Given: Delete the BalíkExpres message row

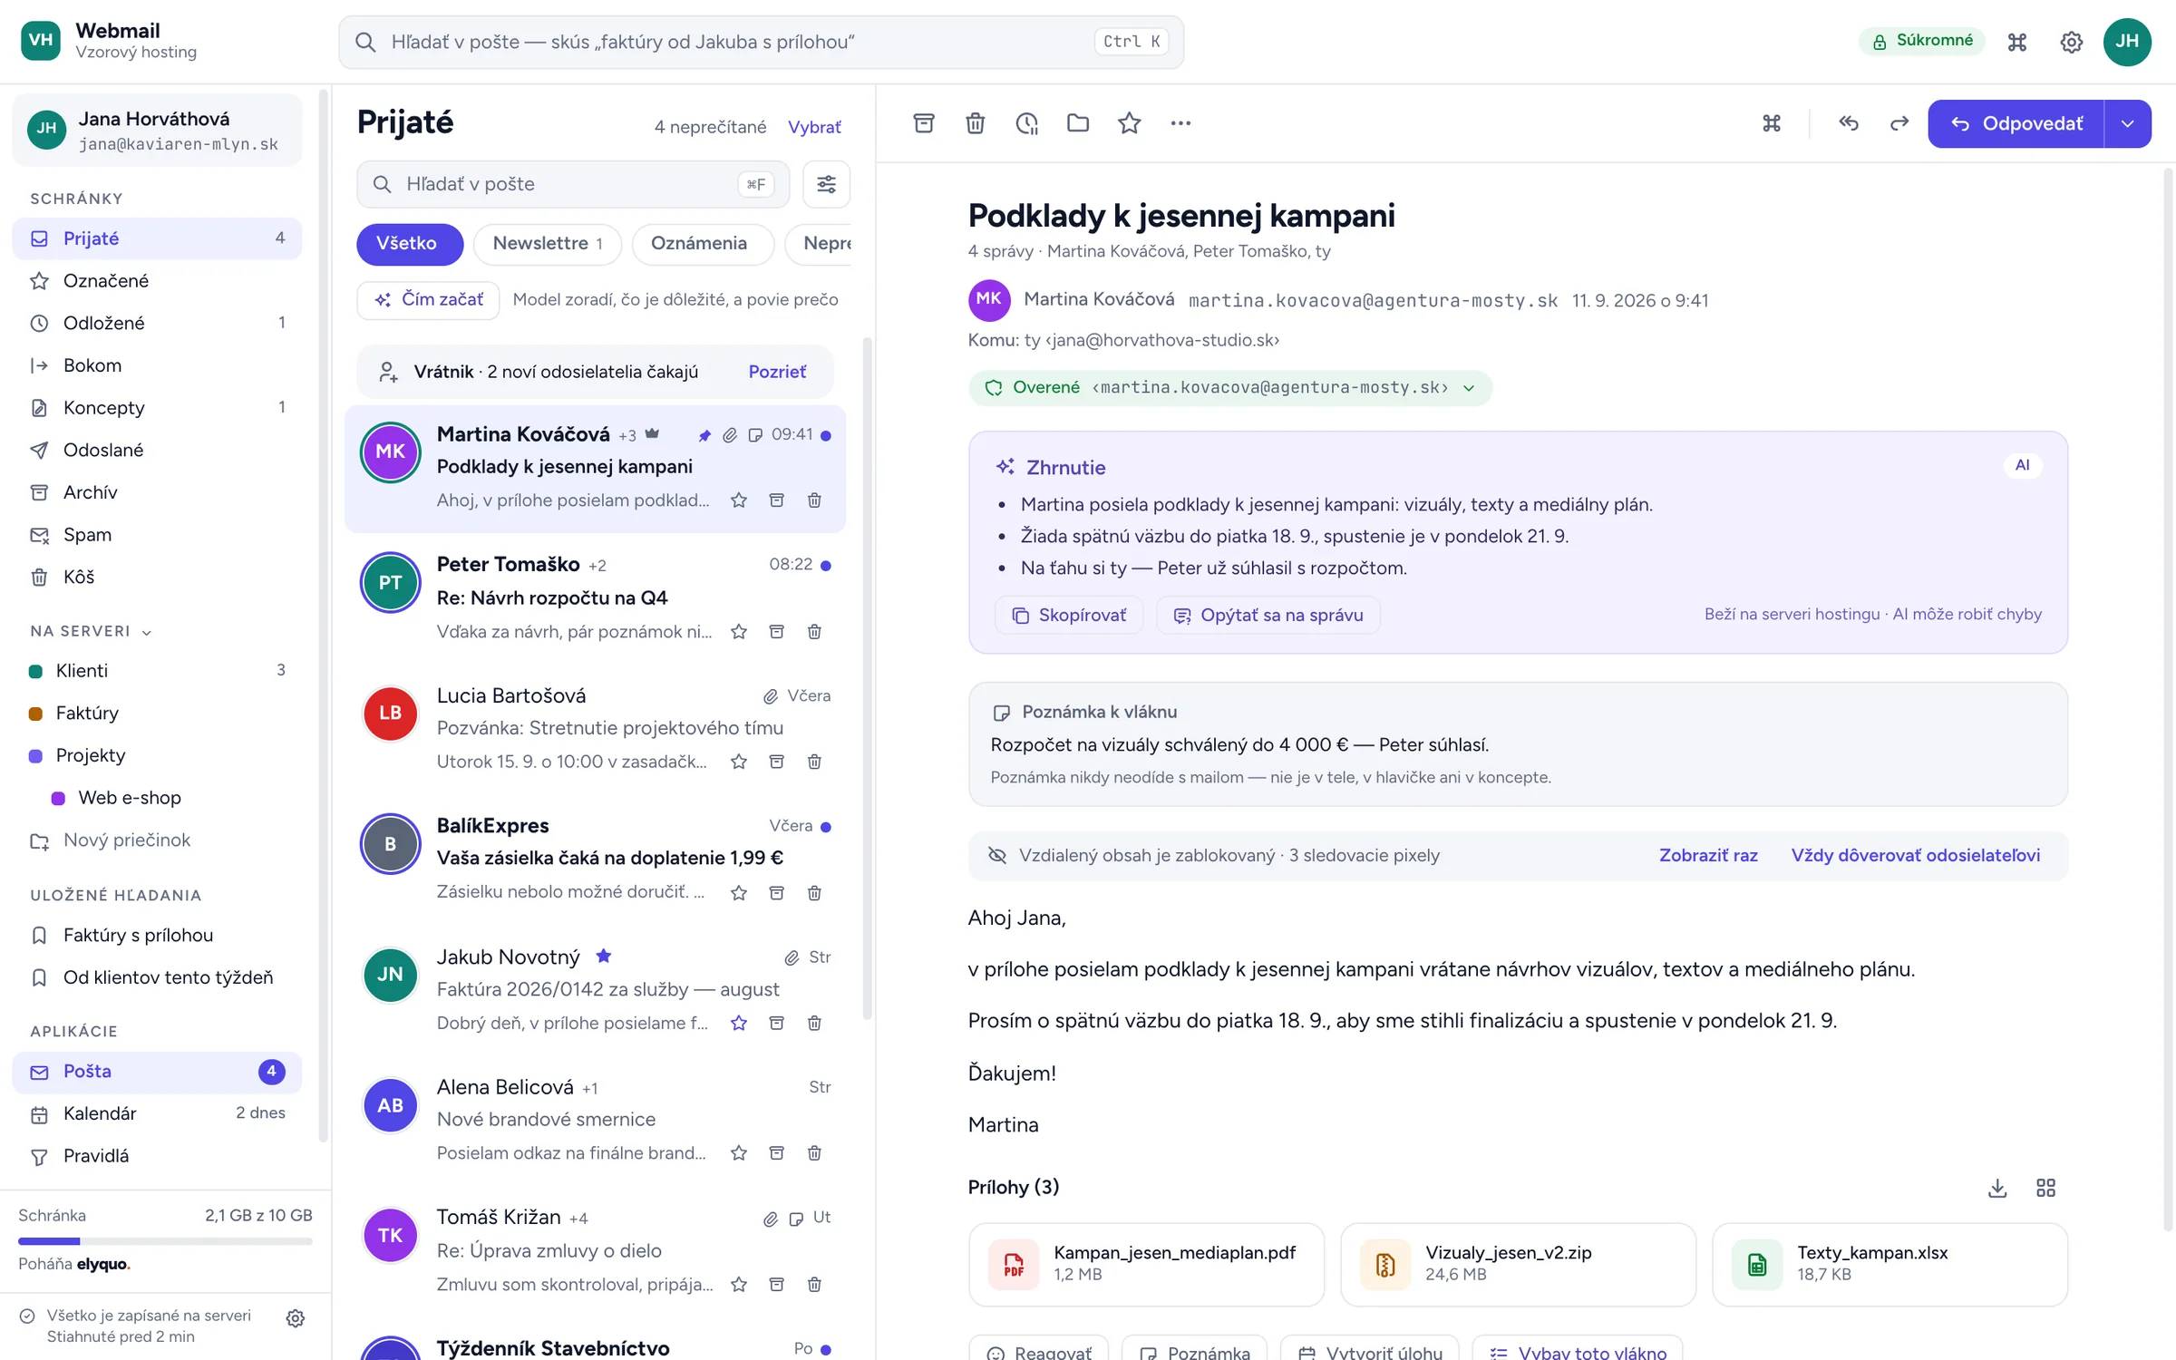Looking at the screenshot, I should [814, 892].
